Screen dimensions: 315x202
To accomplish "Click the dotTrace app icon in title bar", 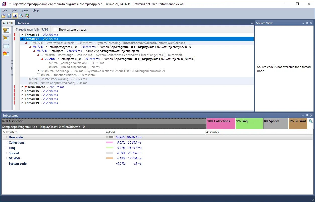I will pyautogui.click(x=4, y=4).
